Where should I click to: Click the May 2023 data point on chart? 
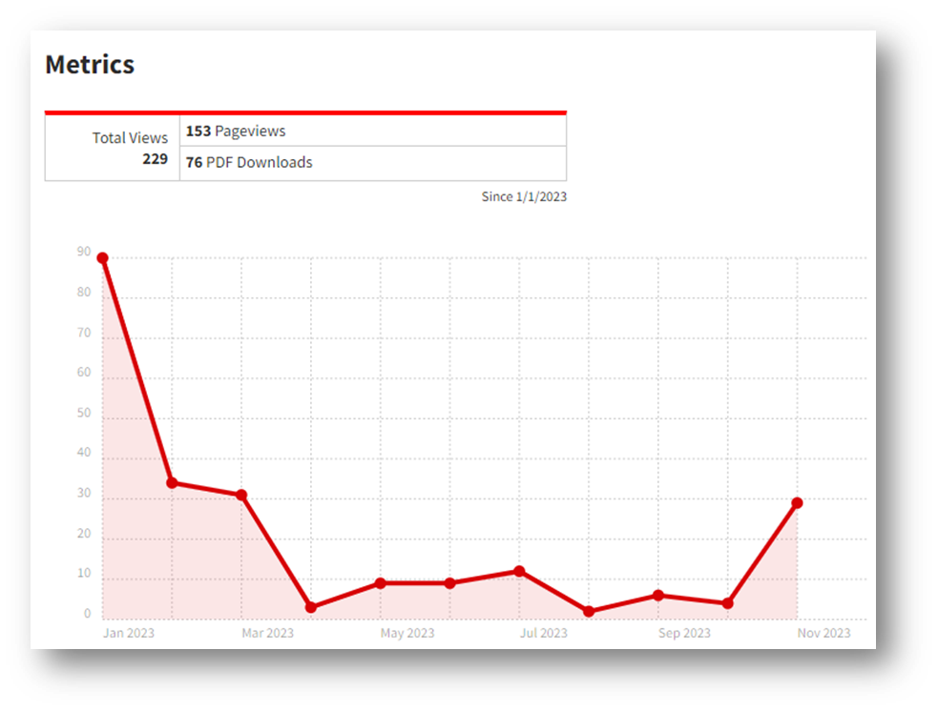point(381,583)
